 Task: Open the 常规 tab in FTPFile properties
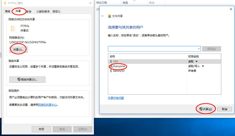7,11
